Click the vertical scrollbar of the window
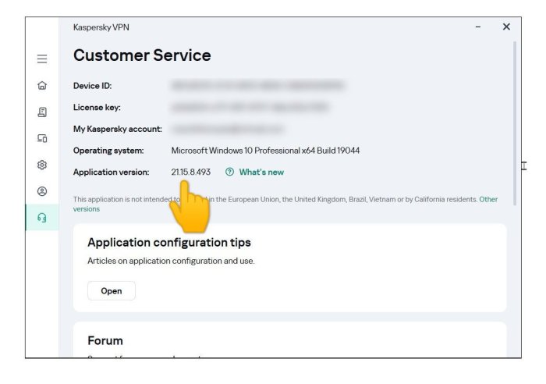Screen dimensions: 546x384 click(x=515, y=123)
